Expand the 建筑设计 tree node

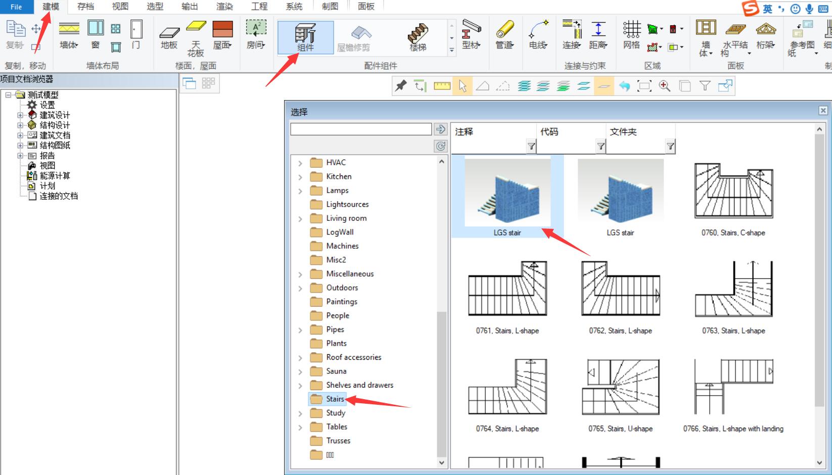20,115
